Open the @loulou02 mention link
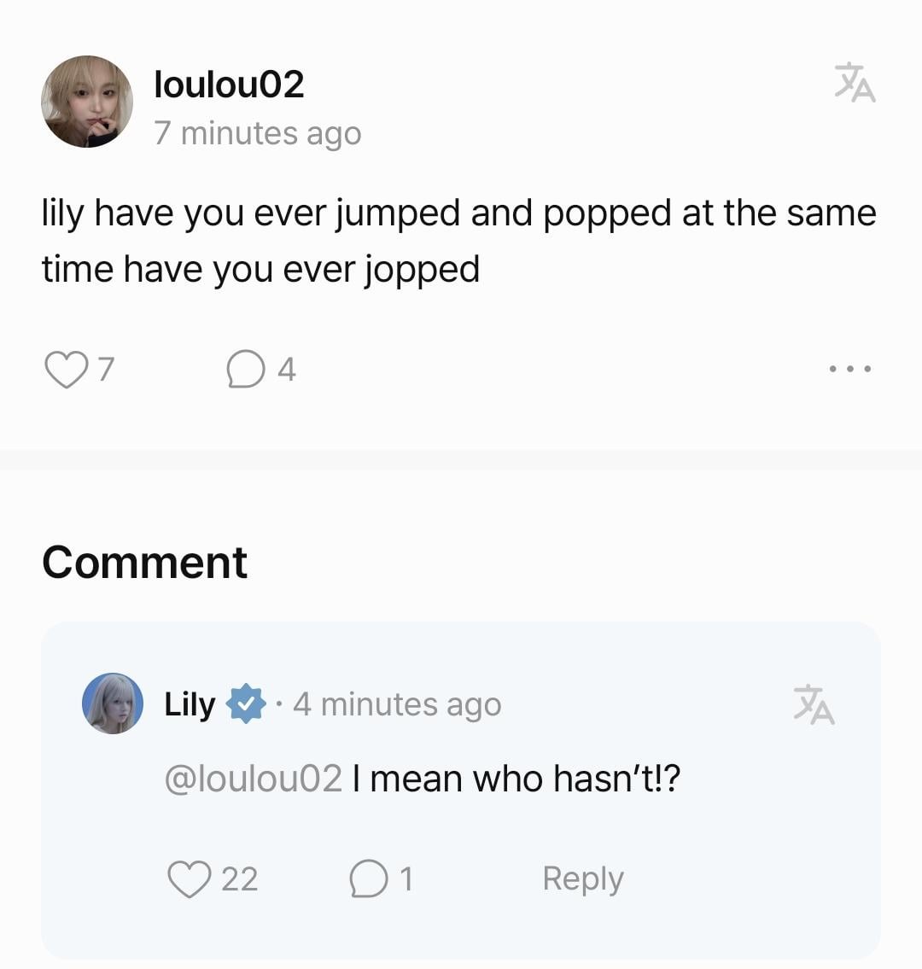This screenshot has height=969, width=922. (254, 779)
